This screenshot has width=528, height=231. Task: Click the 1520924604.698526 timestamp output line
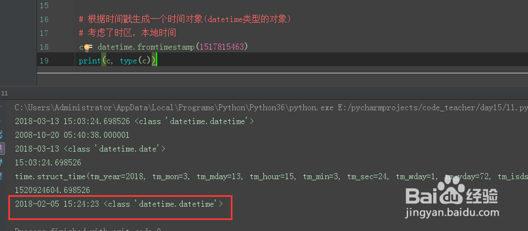pyautogui.click(x=53, y=190)
